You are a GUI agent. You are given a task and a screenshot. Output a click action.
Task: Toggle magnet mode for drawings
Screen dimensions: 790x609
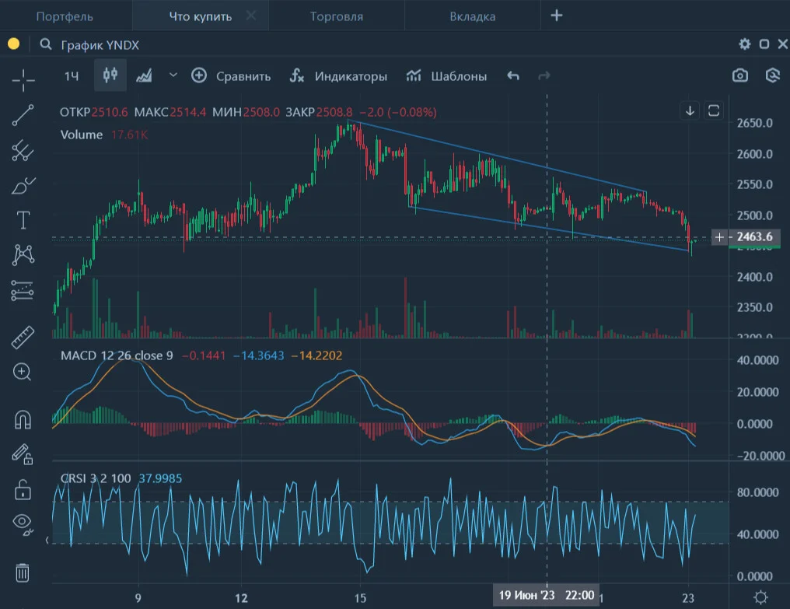tap(23, 419)
